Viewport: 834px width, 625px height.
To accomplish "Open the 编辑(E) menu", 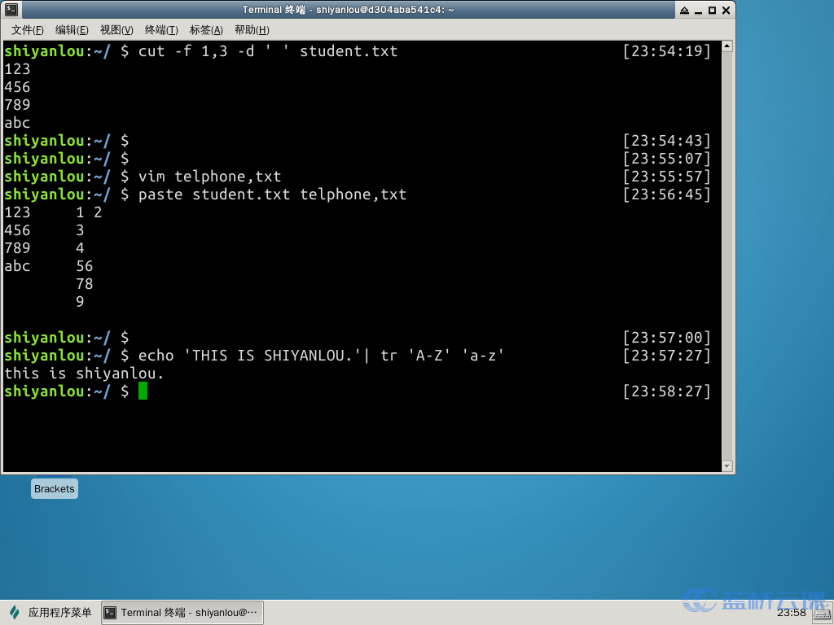I will point(72,30).
